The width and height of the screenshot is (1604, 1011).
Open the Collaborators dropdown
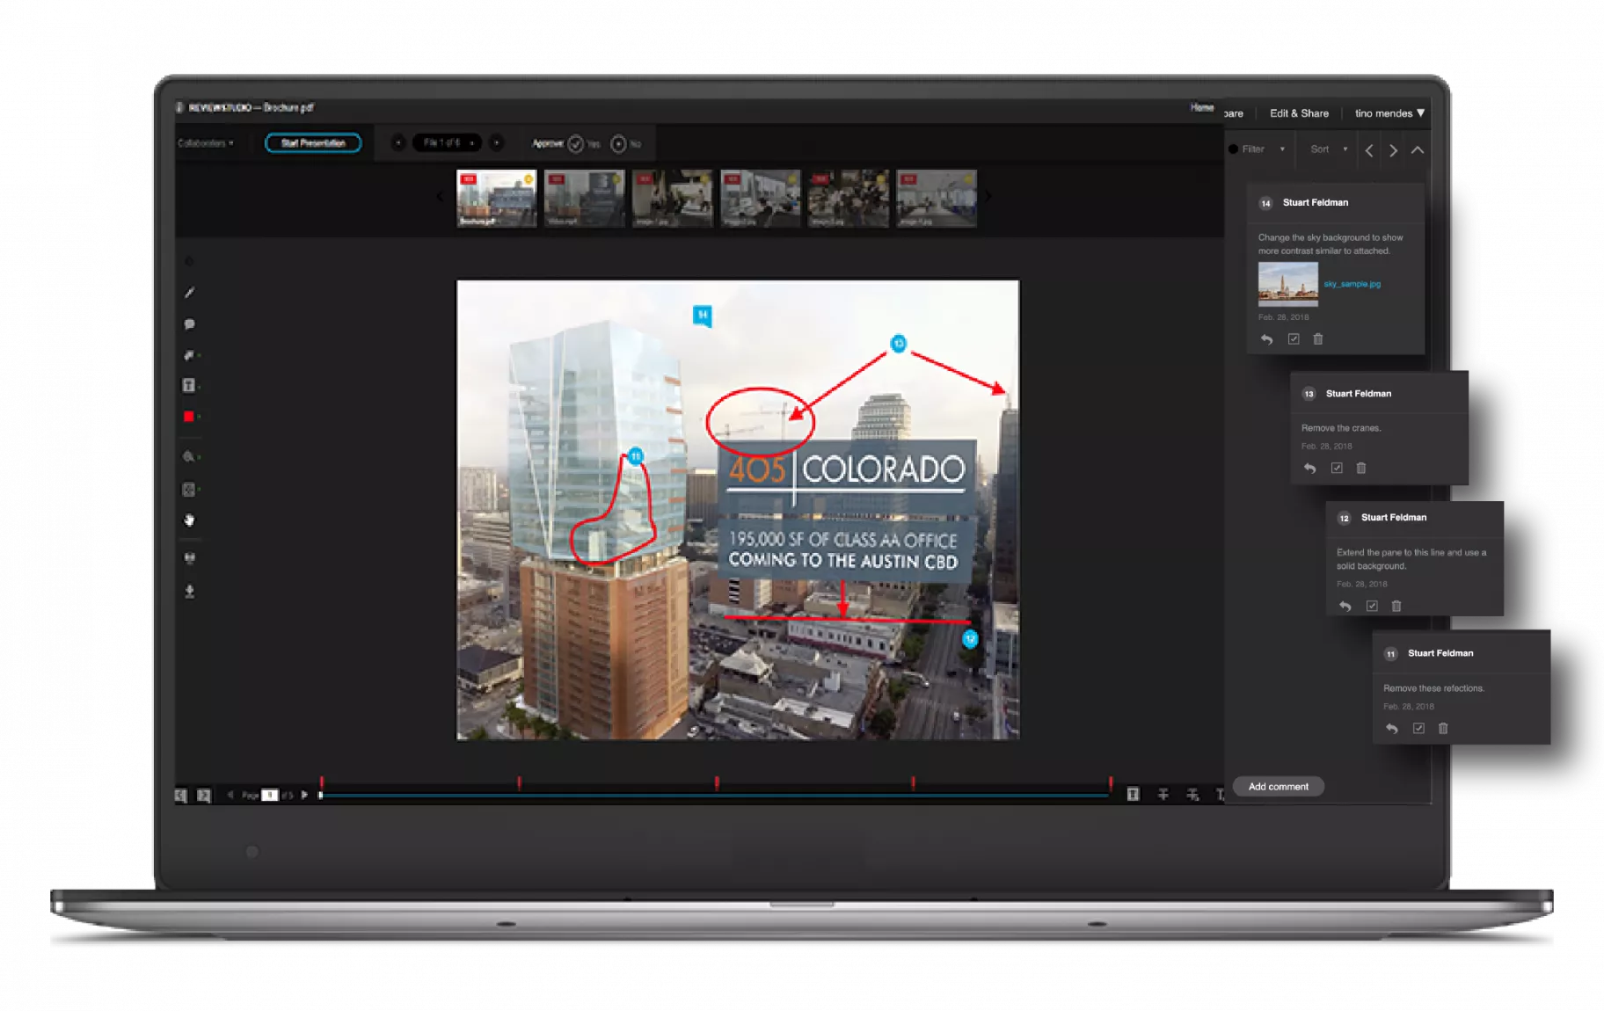click(206, 142)
